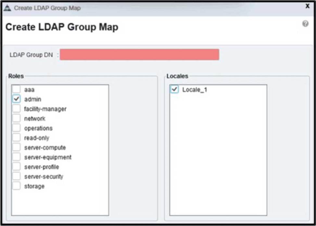Open help with the question mark icon
Viewport: 316px width, 226px height.
coord(305,24)
